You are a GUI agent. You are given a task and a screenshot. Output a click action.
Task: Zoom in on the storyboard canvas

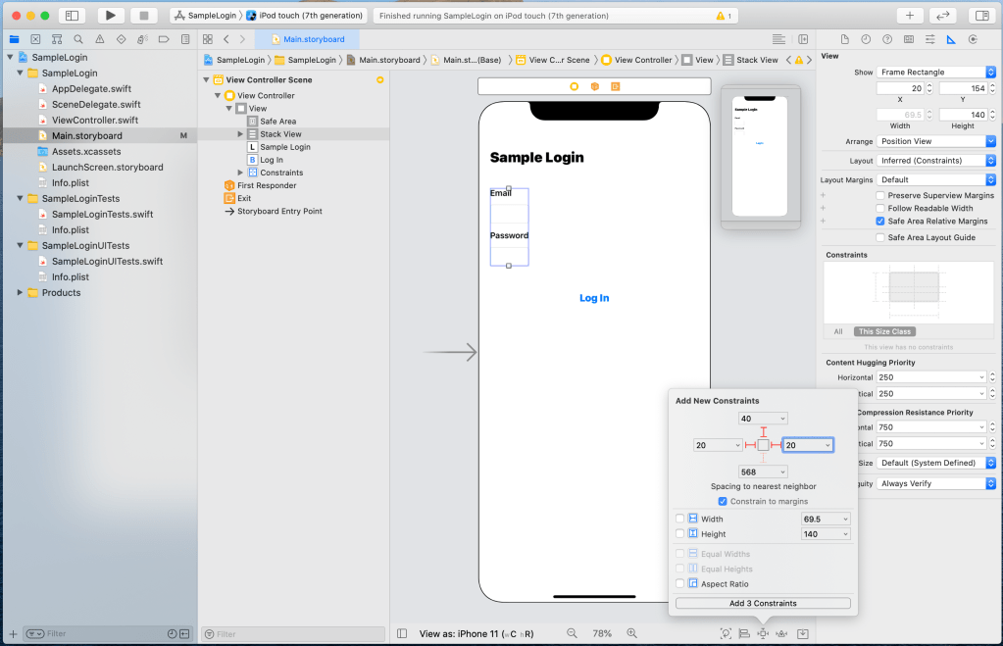(632, 633)
